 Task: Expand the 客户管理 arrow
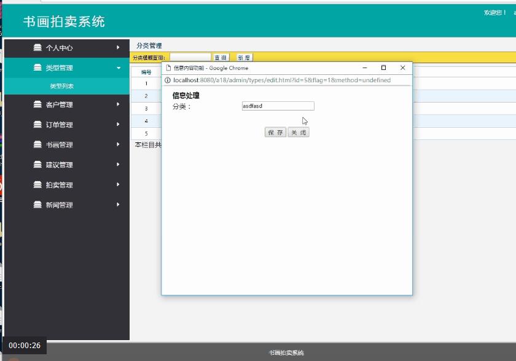click(118, 104)
